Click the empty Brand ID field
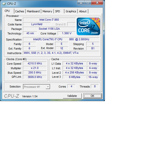This screenshot has width=163, height=163. (x=71, y=24)
